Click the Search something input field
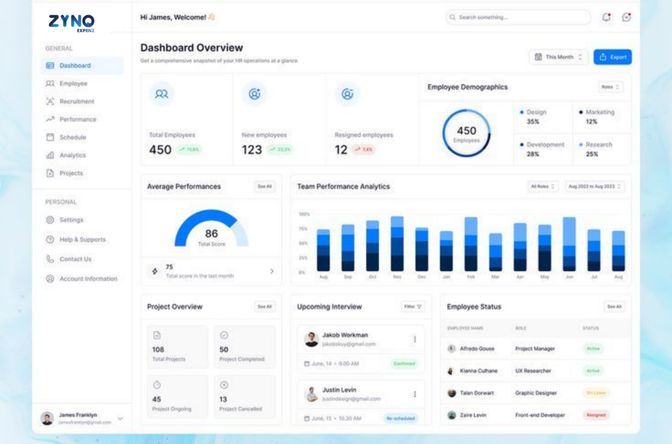 518,17
